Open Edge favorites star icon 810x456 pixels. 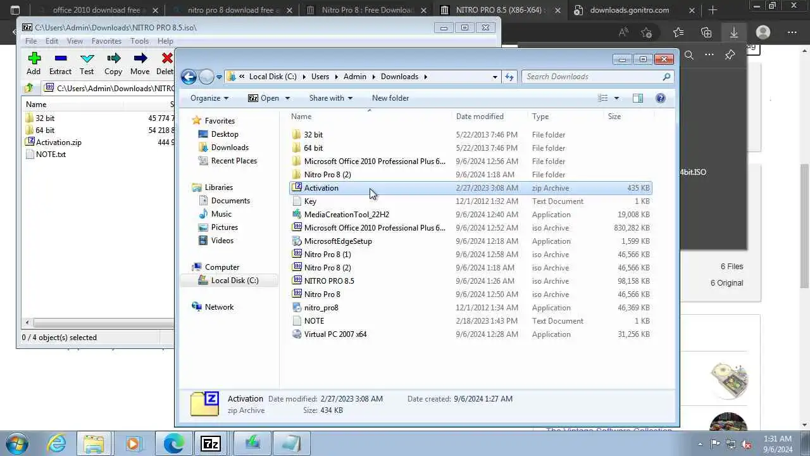tap(678, 32)
